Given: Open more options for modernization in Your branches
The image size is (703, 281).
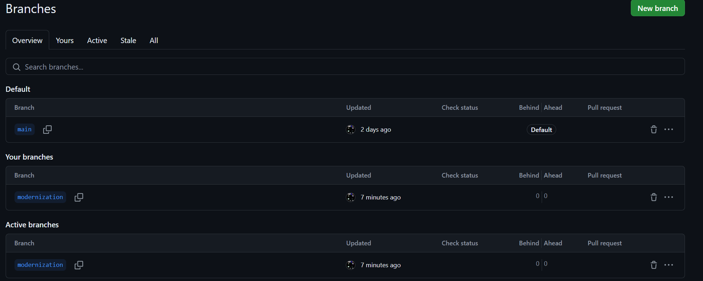Looking at the screenshot, I should (x=669, y=197).
